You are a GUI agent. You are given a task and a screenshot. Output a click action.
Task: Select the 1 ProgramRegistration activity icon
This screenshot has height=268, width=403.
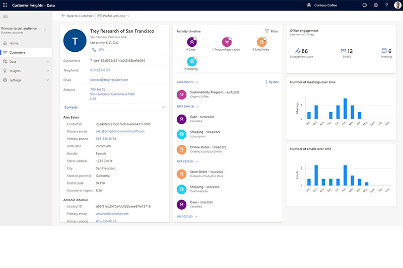point(227,42)
